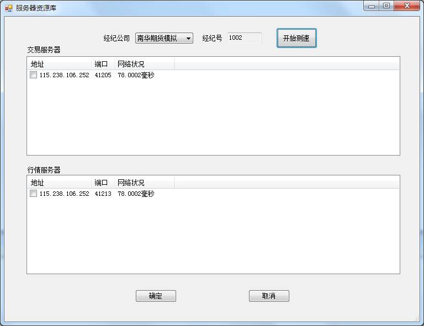Image resolution: width=424 pixels, height=326 pixels.
Task: Click the 确定 button
Action: coord(156,296)
